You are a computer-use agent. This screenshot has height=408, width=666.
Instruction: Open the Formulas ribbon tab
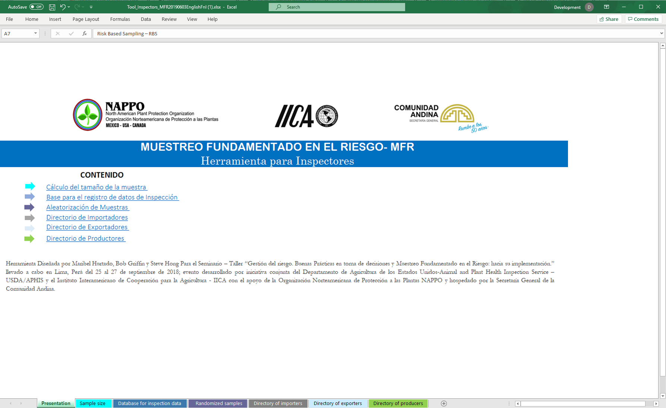[x=120, y=19]
